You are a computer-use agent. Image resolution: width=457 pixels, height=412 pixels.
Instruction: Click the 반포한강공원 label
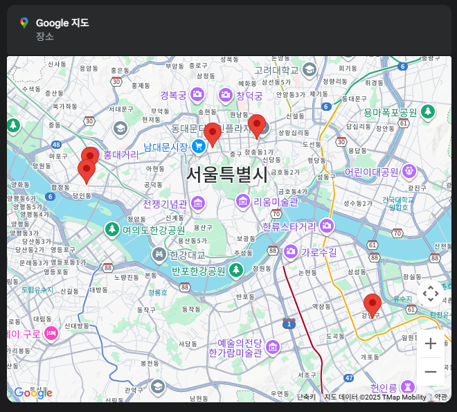(198, 271)
